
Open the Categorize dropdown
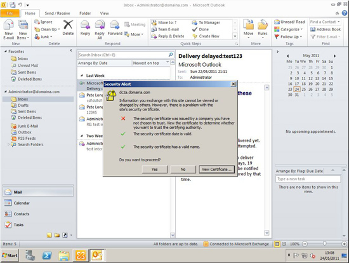pos(289,29)
